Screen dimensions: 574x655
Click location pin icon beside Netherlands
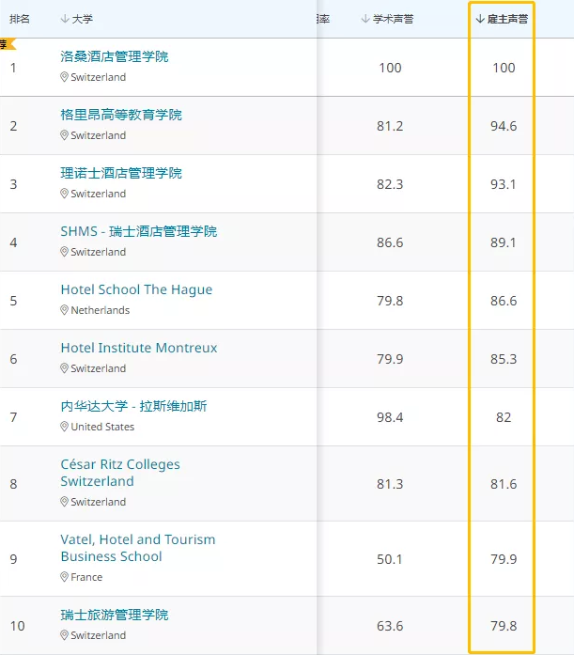(64, 310)
